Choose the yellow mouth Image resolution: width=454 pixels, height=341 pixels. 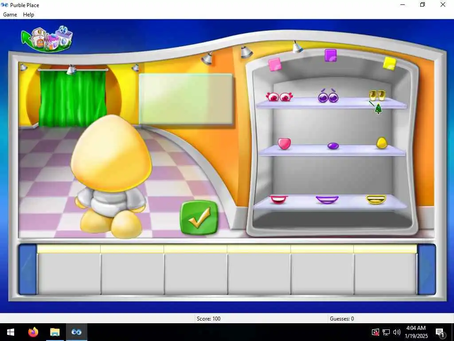(376, 199)
